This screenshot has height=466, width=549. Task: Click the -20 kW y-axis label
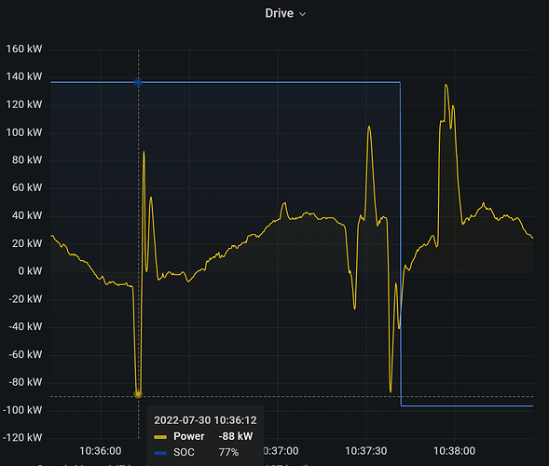pos(25,299)
